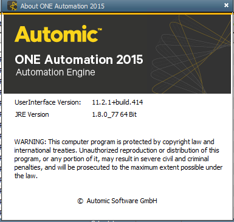Select the JRE version value 1.8.0_77 64 Bit
Image resolution: width=234 pixels, height=222 pixels.
coord(114,114)
